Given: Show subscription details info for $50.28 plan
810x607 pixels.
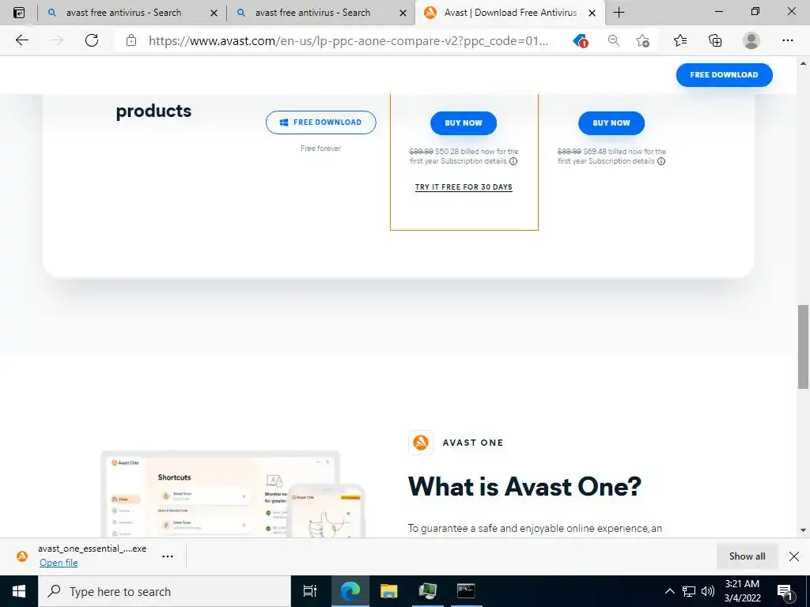Looking at the screenshot, I should click(513, 161).
